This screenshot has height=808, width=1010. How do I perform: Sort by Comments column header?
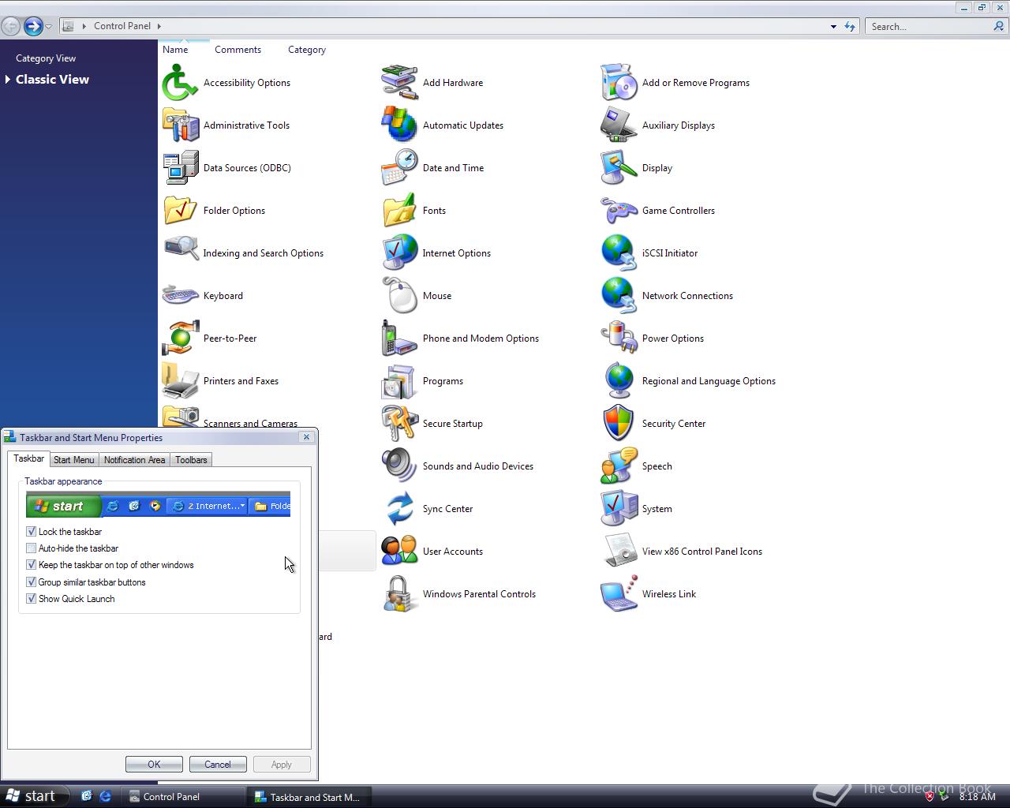pyautogui.click(x=238, y=50)
